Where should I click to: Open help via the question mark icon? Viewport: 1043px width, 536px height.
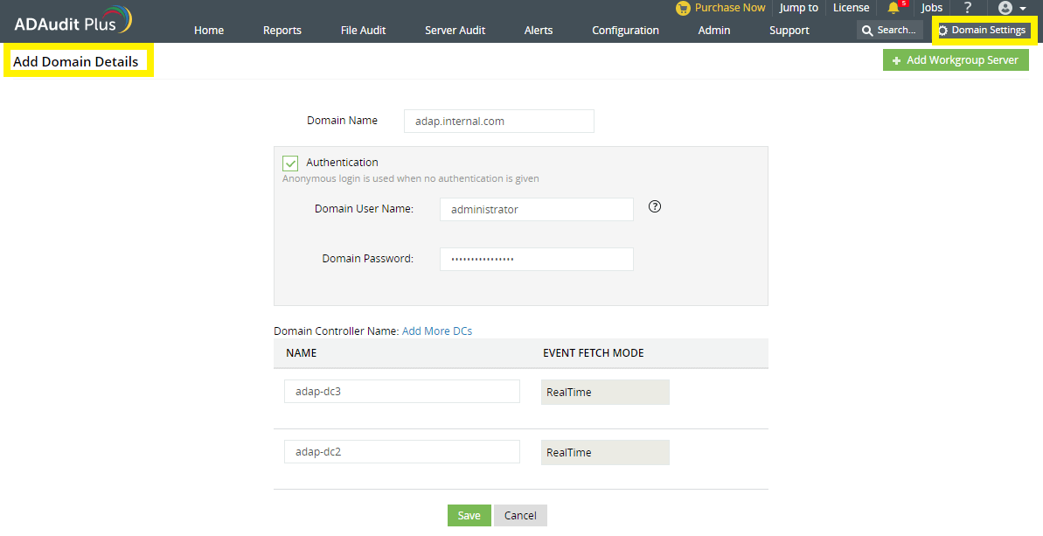(967, 8)
